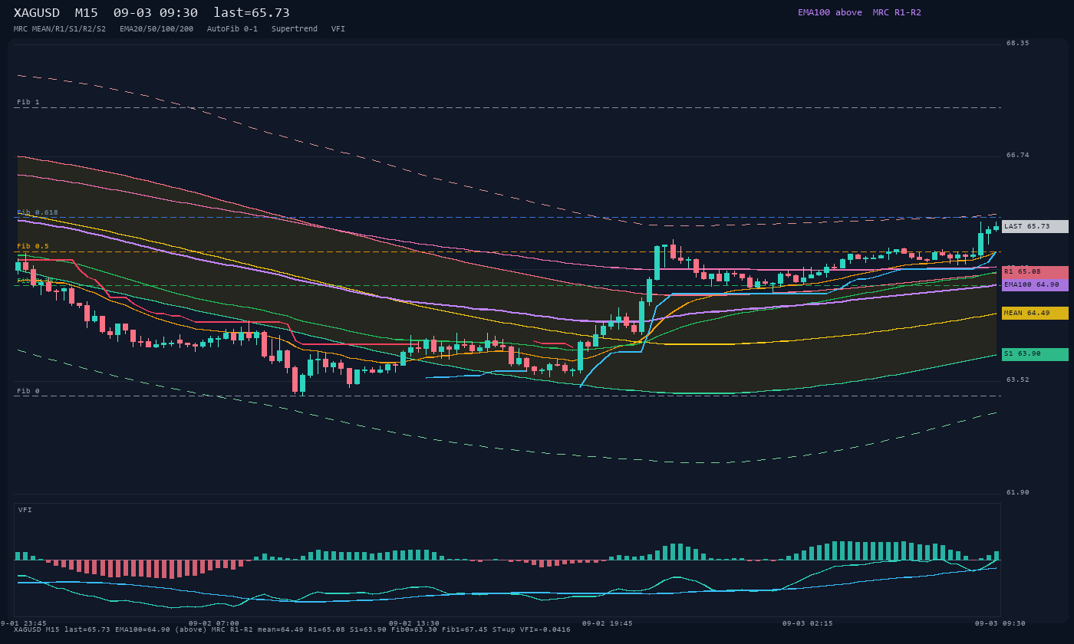Select the 66.74 price axis label
This screenshot has width=1074, height=644.
(x=1018, y=155)
